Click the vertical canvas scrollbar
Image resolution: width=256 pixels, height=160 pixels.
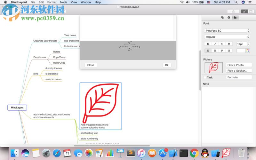click(x=200, y=70)
